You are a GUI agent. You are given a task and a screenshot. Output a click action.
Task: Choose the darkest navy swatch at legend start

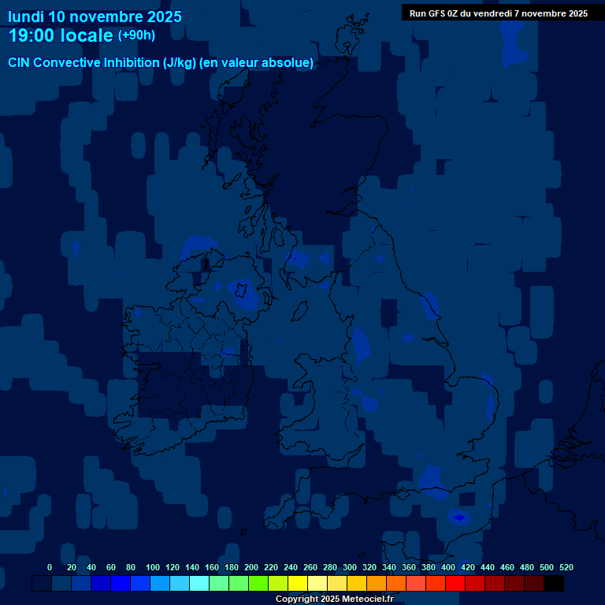click(42, 584)
